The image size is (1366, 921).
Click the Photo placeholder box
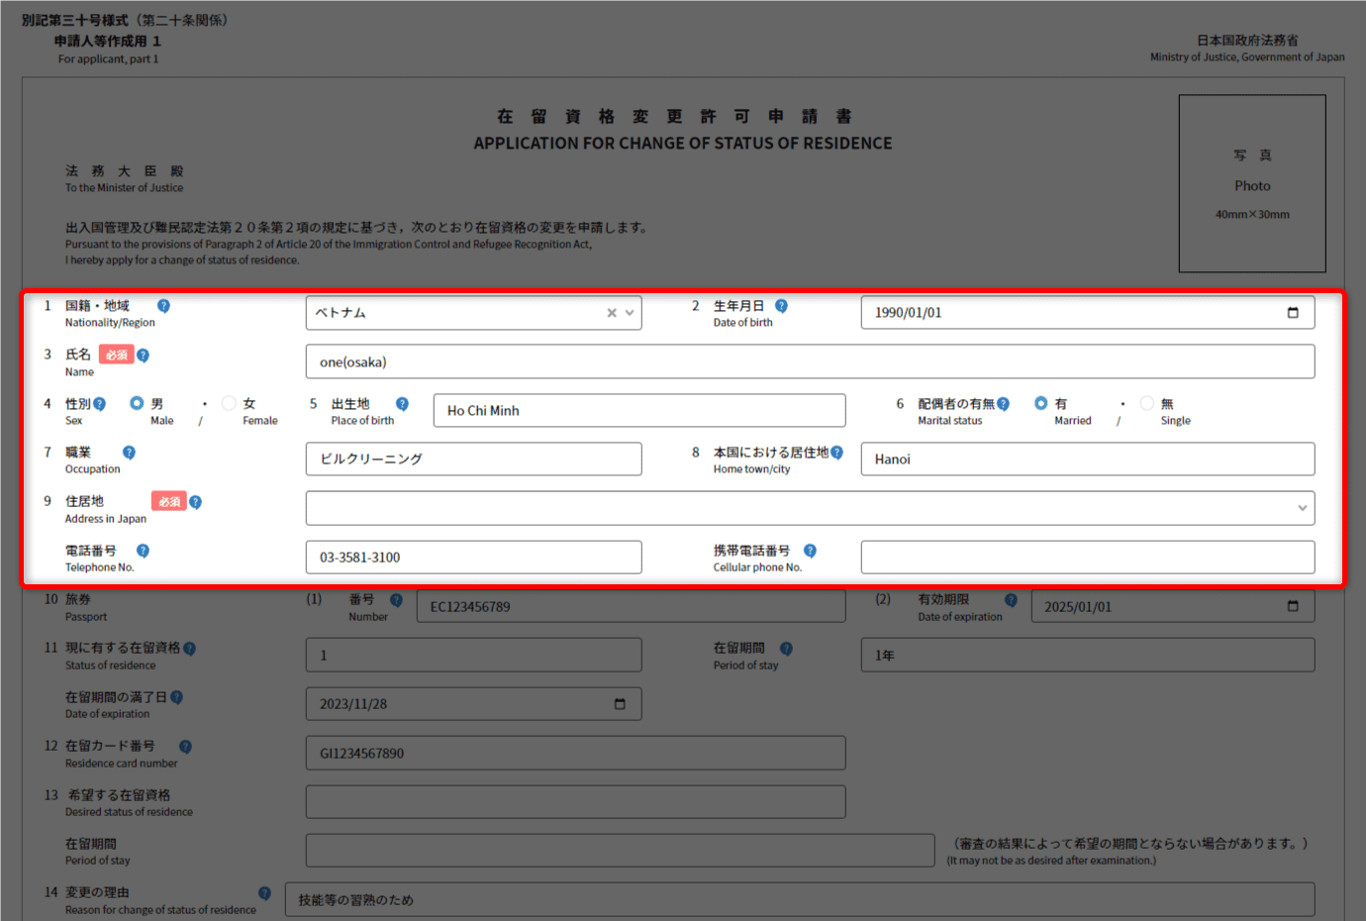(1251, 183)
